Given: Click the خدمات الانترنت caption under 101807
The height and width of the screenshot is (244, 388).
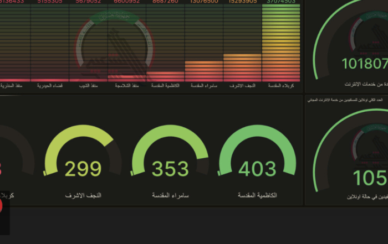Looking at the screenshot, I should (x=366, y=84).
